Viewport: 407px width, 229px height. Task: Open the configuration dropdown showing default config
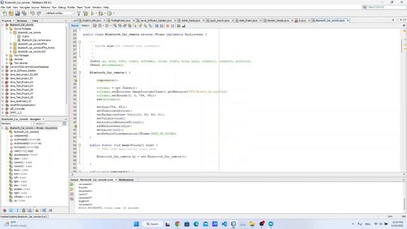click(60, 13)
